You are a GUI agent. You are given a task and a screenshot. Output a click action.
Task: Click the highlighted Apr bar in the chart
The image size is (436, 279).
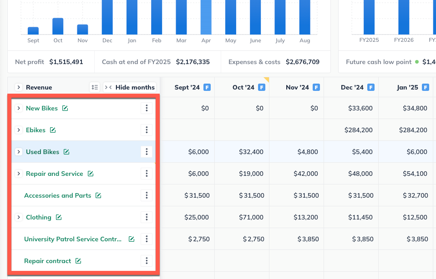coord(206,17)
